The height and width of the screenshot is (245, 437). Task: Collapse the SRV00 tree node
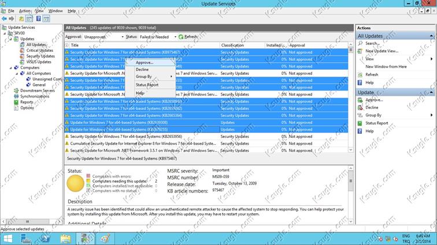pyautogui.click(x=5, y=33)
